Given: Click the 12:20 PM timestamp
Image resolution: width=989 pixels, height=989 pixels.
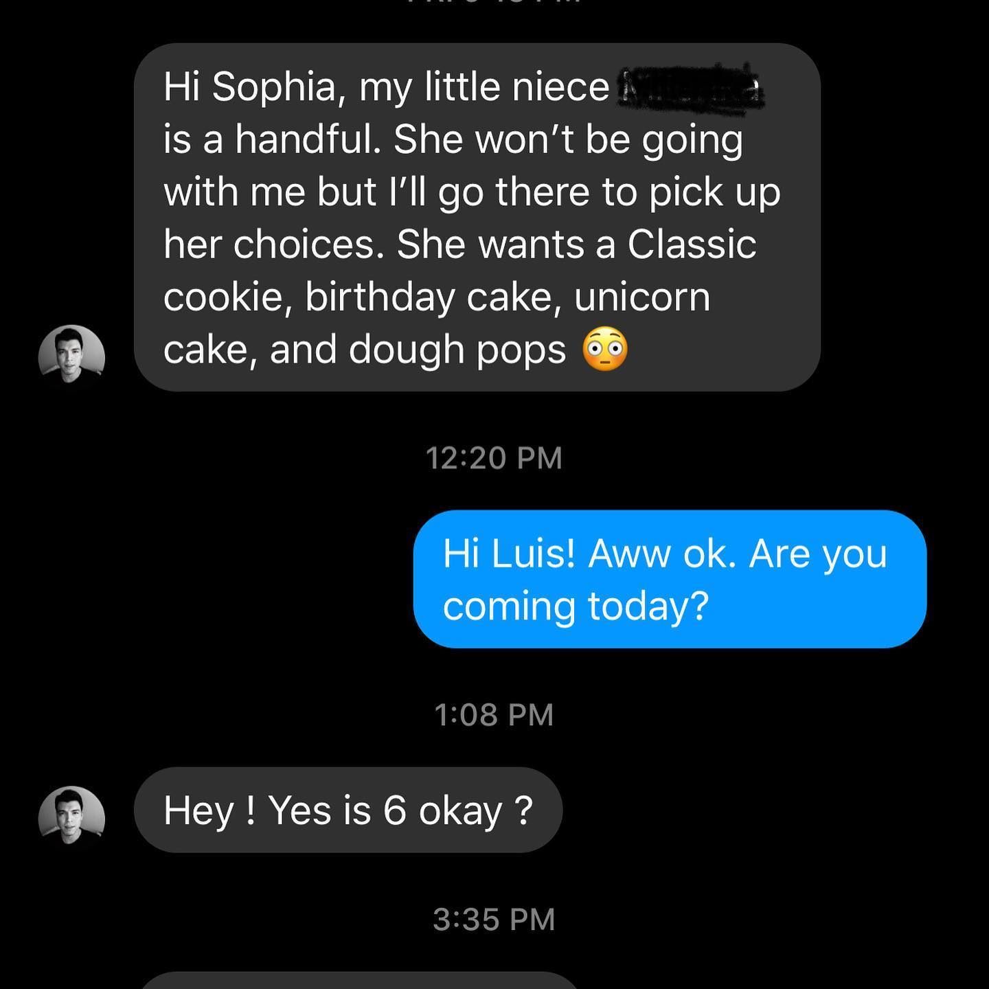Looking at the screenshot, I should coord(494,458).
